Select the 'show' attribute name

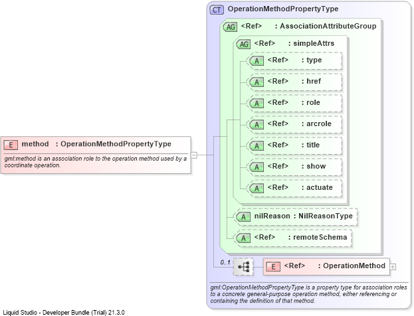coord(316,166)
